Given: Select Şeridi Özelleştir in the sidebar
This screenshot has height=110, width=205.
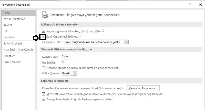Looking at the screenshot, I should (x=13, y=43).
